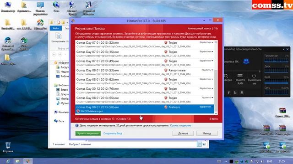Open Корзина recycle bin desktop icon
The height and width of the screenshot is (164, 293).
pos(8,147)
